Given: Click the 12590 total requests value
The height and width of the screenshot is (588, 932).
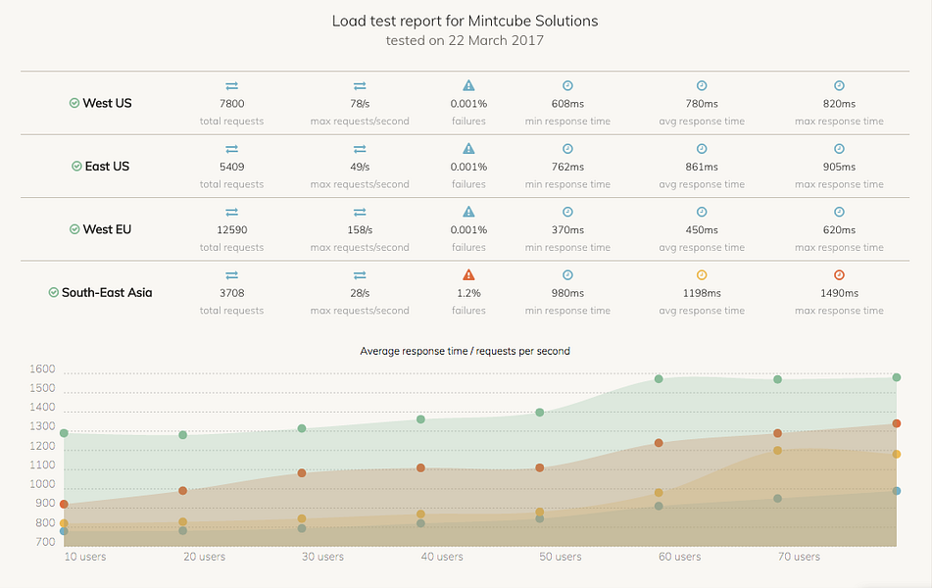Looking at the screenshot, I should 232,229.
